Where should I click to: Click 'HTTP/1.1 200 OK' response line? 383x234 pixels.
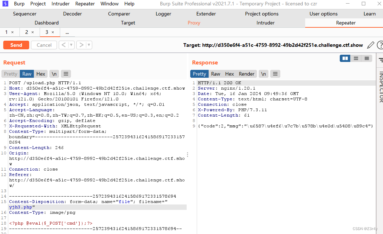coord(219,83)
